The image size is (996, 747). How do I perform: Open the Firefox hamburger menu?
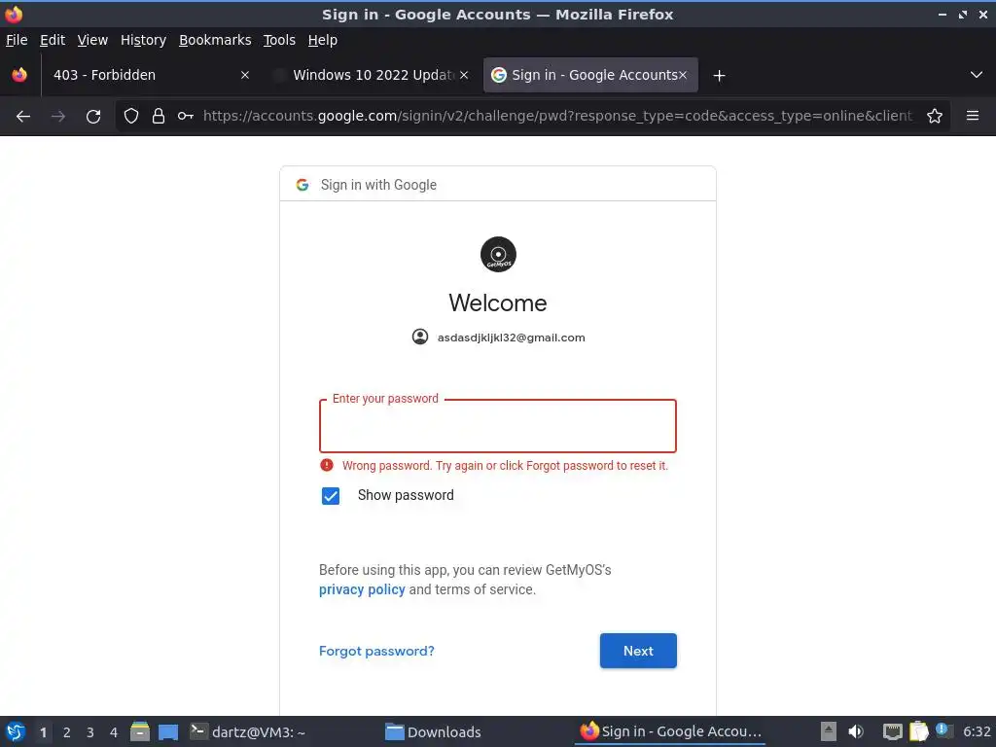tap(973, 116)
